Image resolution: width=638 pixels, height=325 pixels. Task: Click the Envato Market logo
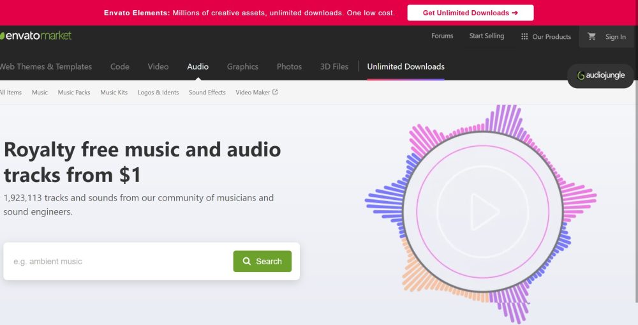pos(36,35)
